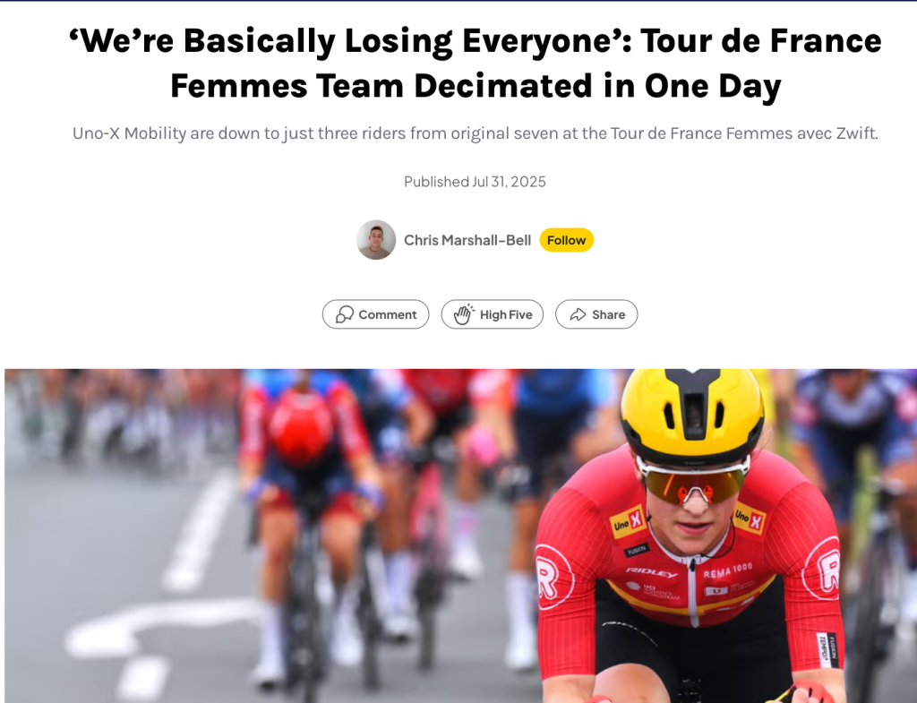917x703 pixels.
Task: Click the Ridley logo on the jersey
Action: tap(652, 571)
